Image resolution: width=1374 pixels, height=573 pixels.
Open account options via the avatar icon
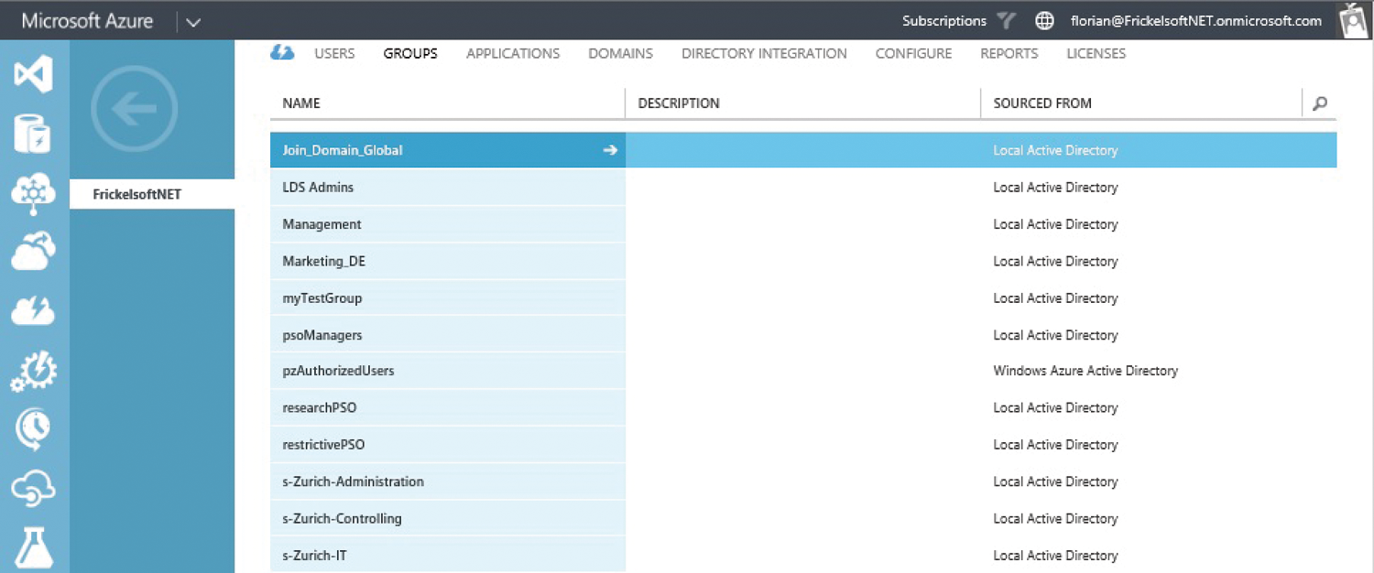coord(1353,20)
